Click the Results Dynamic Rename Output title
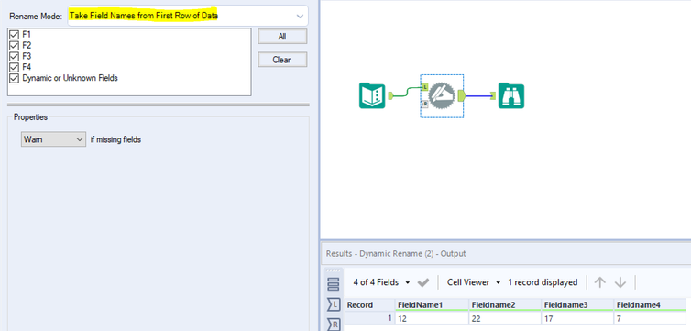The width and height of the screenshot is (691, 331). (396, 254)
